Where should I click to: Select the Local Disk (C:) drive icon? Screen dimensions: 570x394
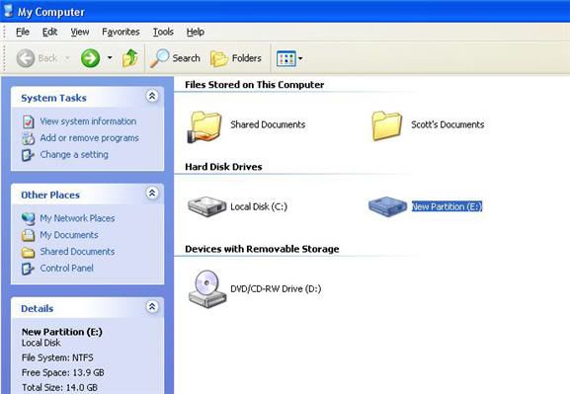[206, 206]
